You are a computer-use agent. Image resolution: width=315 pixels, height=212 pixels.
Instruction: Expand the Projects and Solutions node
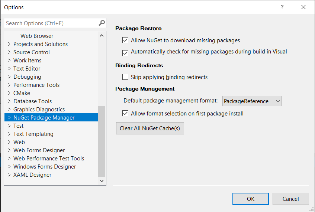click(x=9, y=44)
